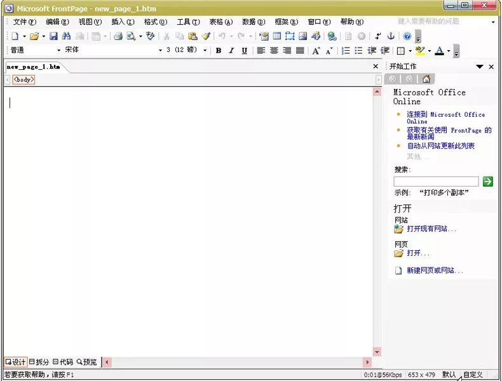Switch to the 代码 view tab
502x381 pixels.
pos(63,362)
